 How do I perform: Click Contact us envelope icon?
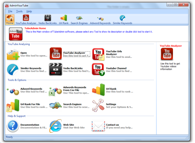(98, 126)
